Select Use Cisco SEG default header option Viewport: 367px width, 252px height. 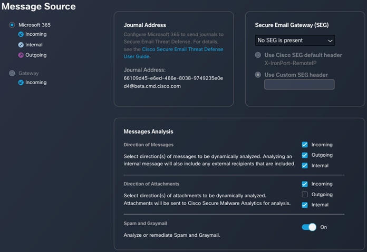click(258, 55)
